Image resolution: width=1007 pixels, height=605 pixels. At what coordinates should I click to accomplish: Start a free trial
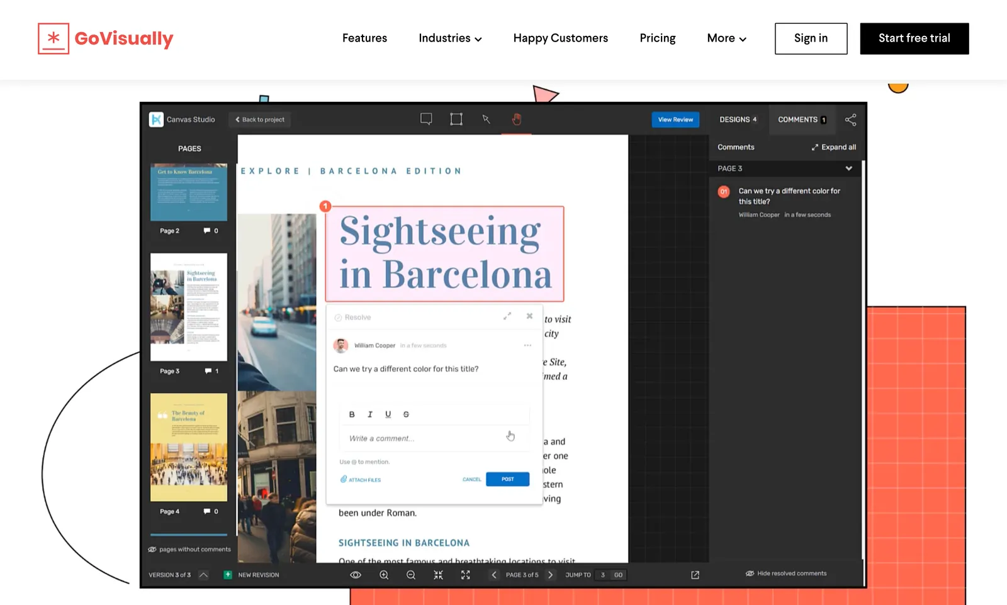[914, 38]
